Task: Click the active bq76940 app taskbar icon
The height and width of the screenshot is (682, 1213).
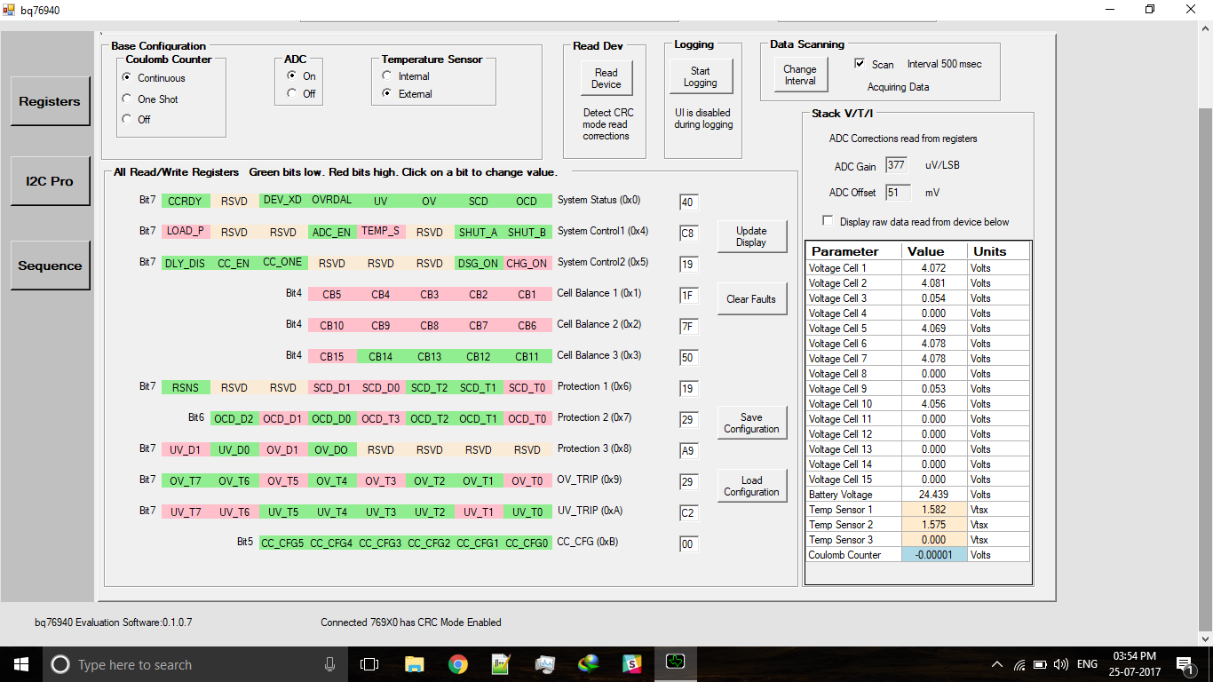Action: click(x=675, y=664)
